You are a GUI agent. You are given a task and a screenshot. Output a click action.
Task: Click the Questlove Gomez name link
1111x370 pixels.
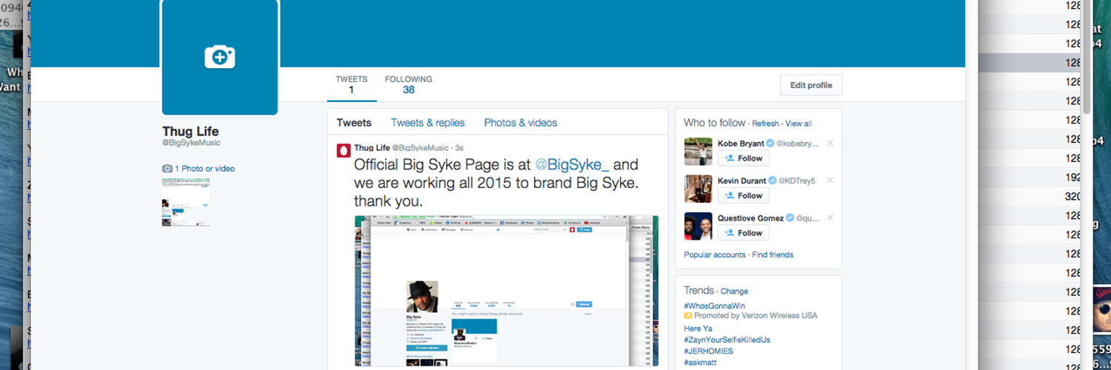pyautogui.click(x=751, y=217)
